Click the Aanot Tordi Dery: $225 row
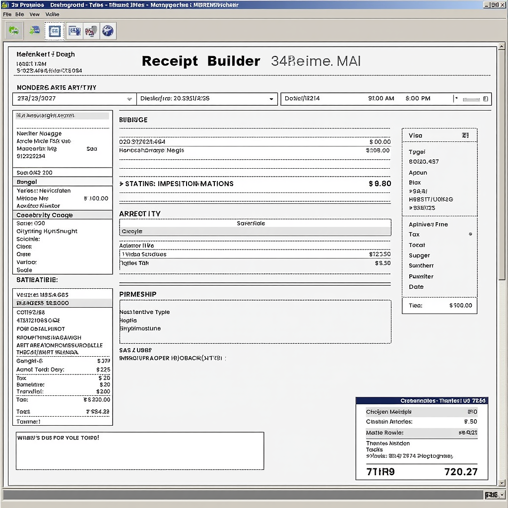The width and height of the screenshot is (508, 508). pos(63,370)
